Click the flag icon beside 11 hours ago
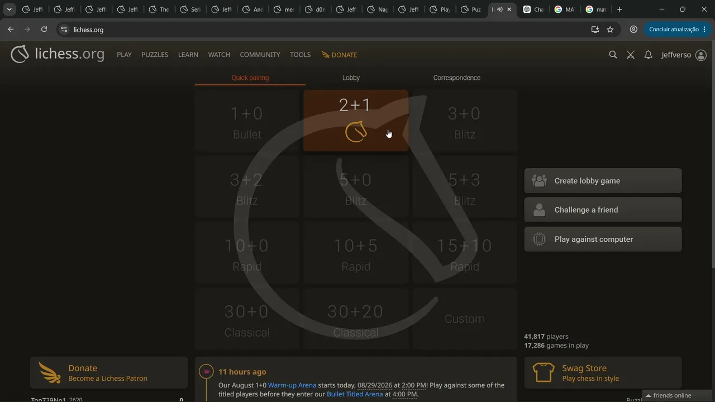The height and width of the screenshot is (402, 715). click(x=207, y=371)
